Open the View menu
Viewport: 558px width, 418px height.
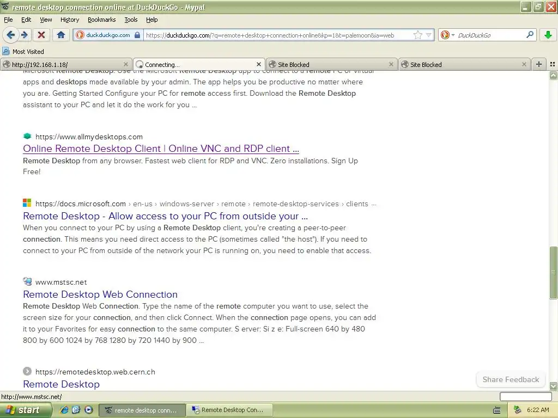[x=46, y=20]
